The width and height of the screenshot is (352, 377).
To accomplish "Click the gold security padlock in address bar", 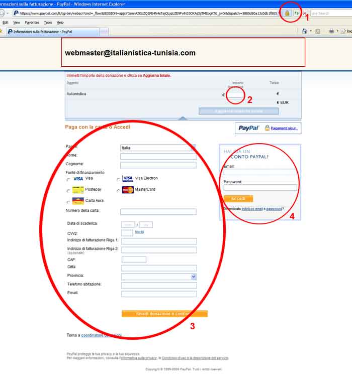I will coord(287,13).
